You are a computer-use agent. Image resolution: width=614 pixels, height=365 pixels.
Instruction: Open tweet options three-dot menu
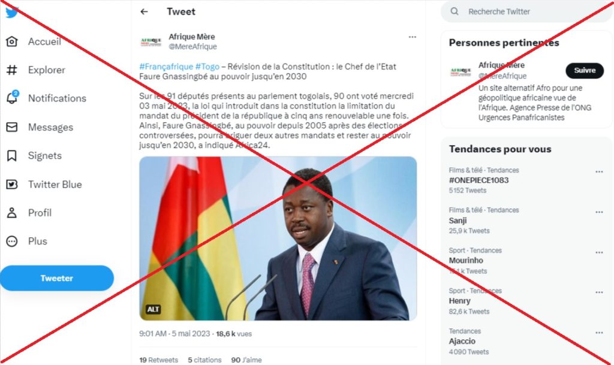click(x=413, y=37)
